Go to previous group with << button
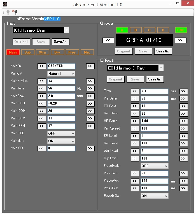Image resolution: width=196 pixels, height=215 pixels. tap(108, 40)
